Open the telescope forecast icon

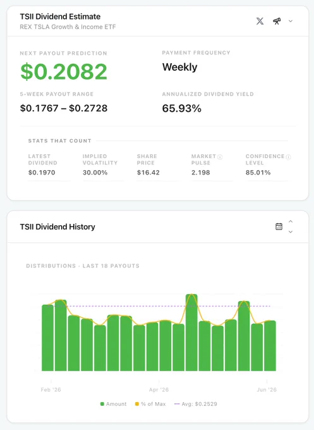[x=277, y=21]
